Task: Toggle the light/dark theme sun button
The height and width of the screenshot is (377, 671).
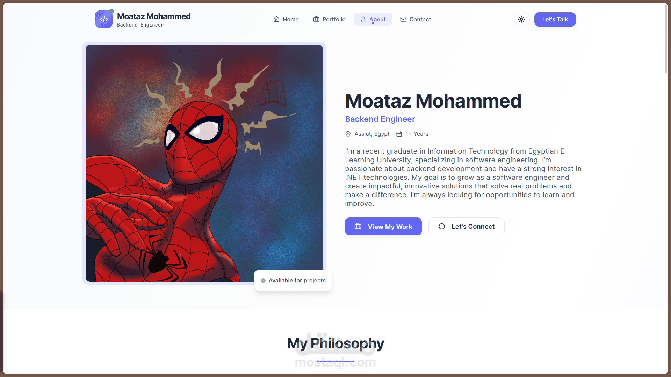Action: click(521, 19)
